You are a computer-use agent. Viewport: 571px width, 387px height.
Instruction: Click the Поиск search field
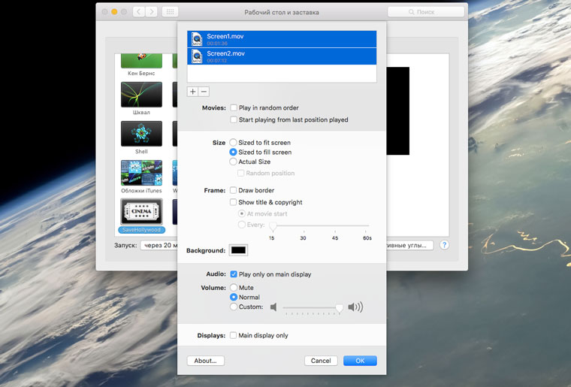[x=426, y=12]
